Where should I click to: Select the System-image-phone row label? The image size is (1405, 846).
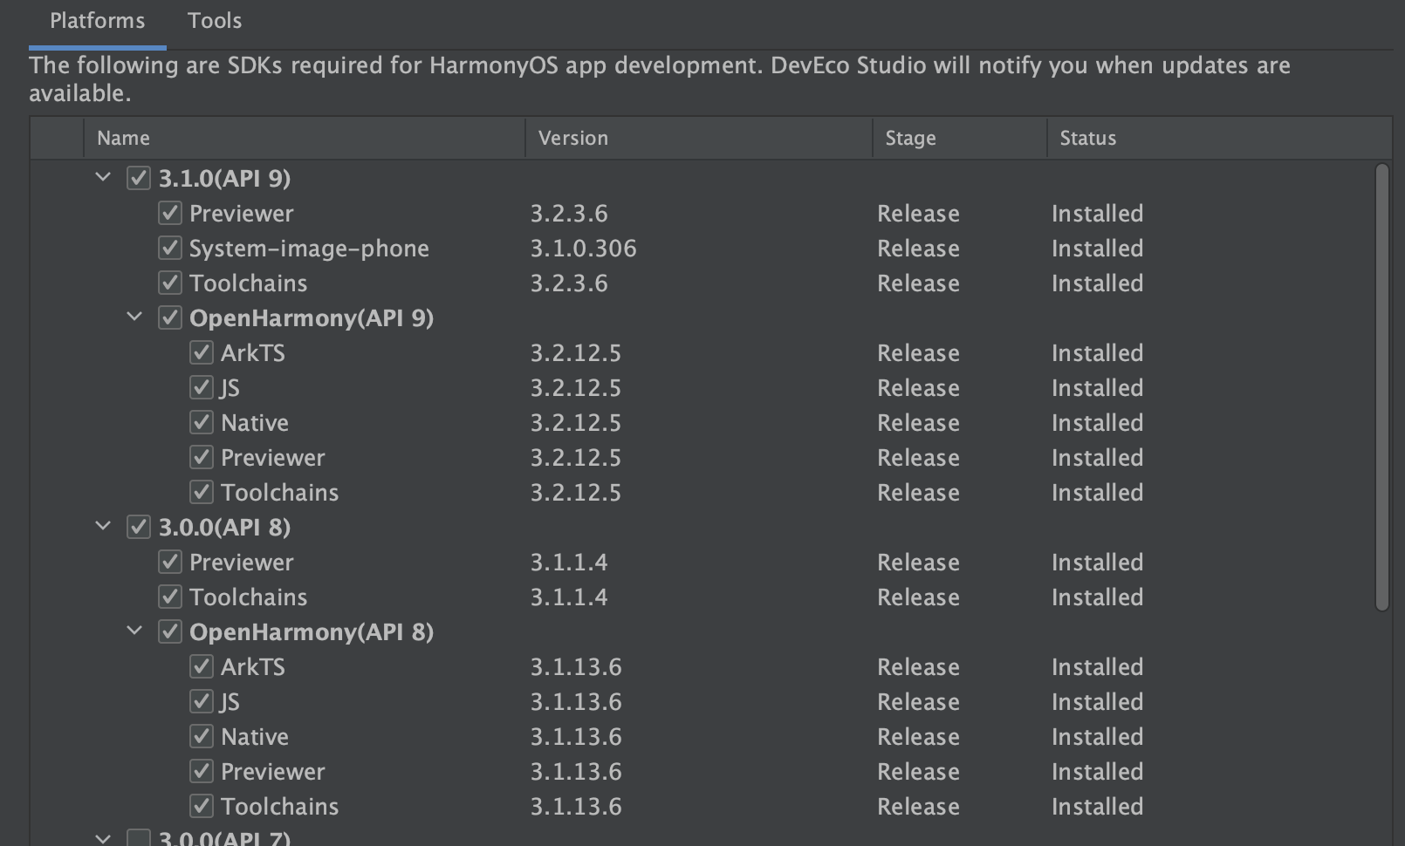click(309, 249)
